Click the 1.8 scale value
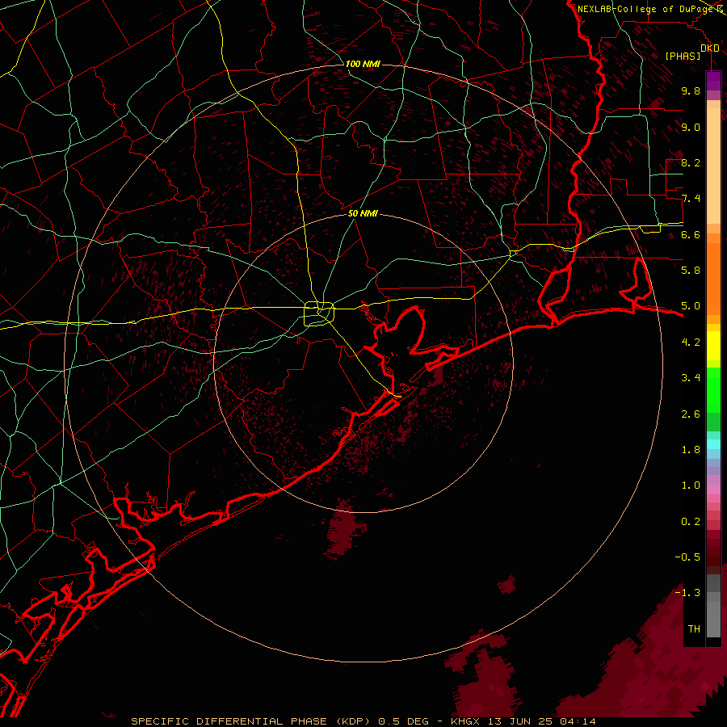The image size is (727, 727). click(691, 450)
